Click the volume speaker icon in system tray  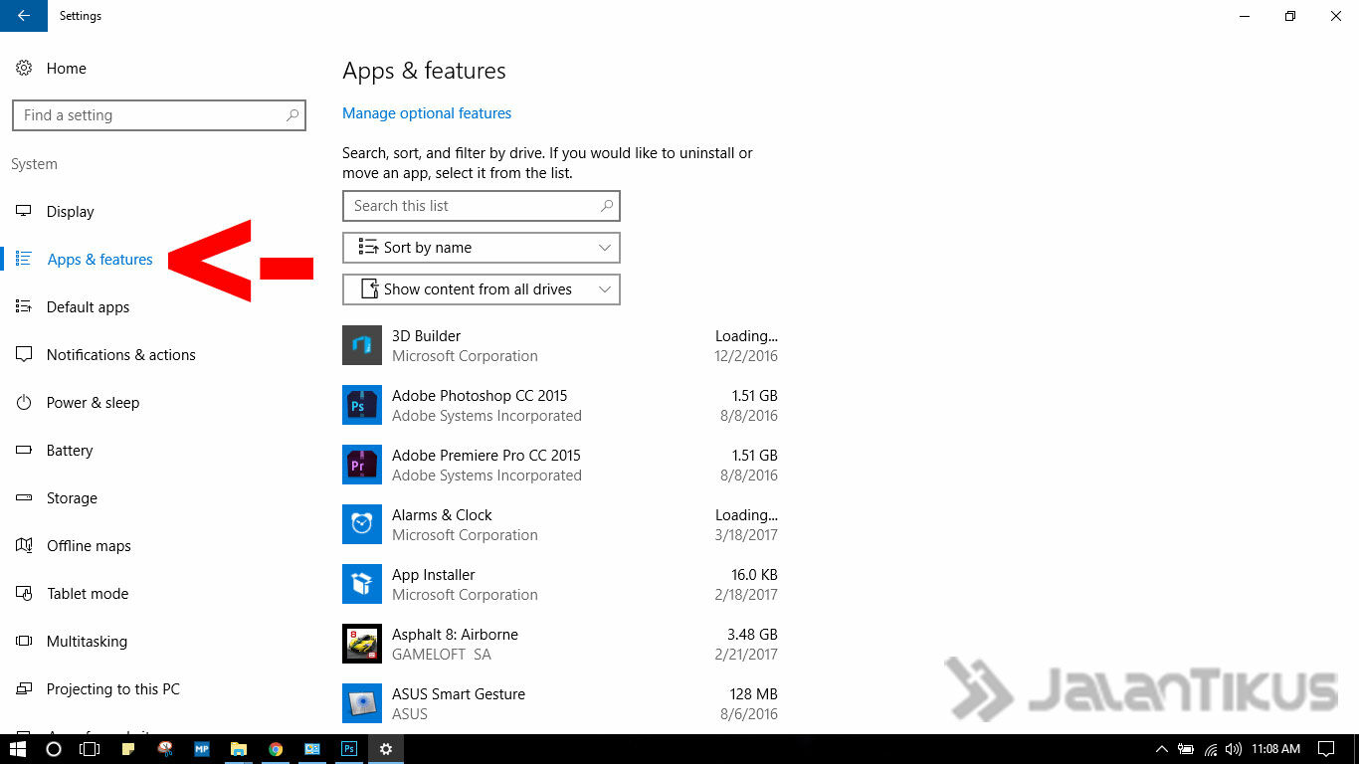pyautogui.click(x=1234, y=749)
